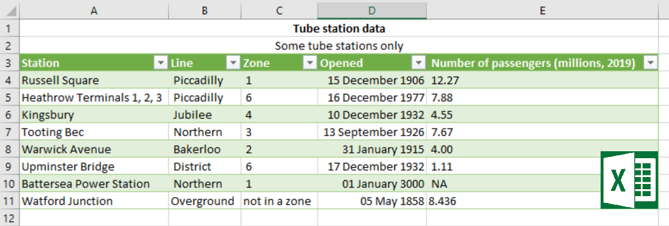Select row 2 header
Viewport: 669px width, 226px height.
click(x=10, y=45)
